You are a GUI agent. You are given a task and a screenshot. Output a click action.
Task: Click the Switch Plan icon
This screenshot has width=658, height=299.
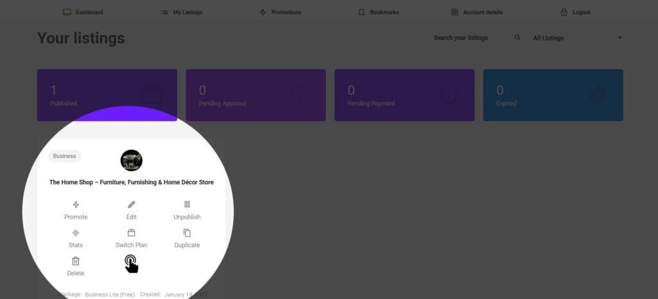pyautogui.click(x=131, y=233)
